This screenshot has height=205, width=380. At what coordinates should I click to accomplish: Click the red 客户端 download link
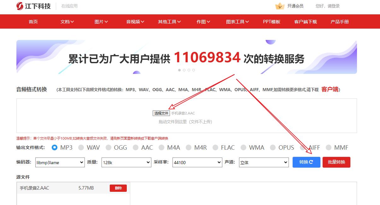330,90
